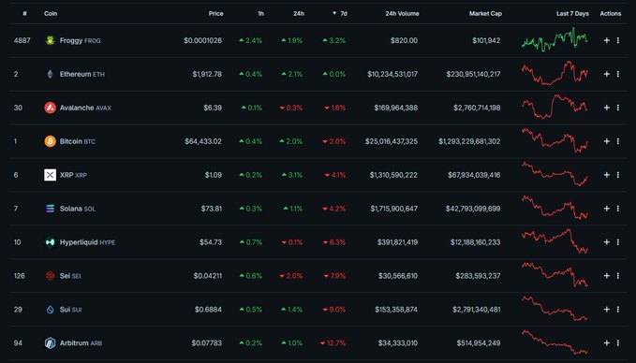Click the Arbitrum 7d change 12.7%
This screenshot has width=636, height=363.
tap(333, 343)
